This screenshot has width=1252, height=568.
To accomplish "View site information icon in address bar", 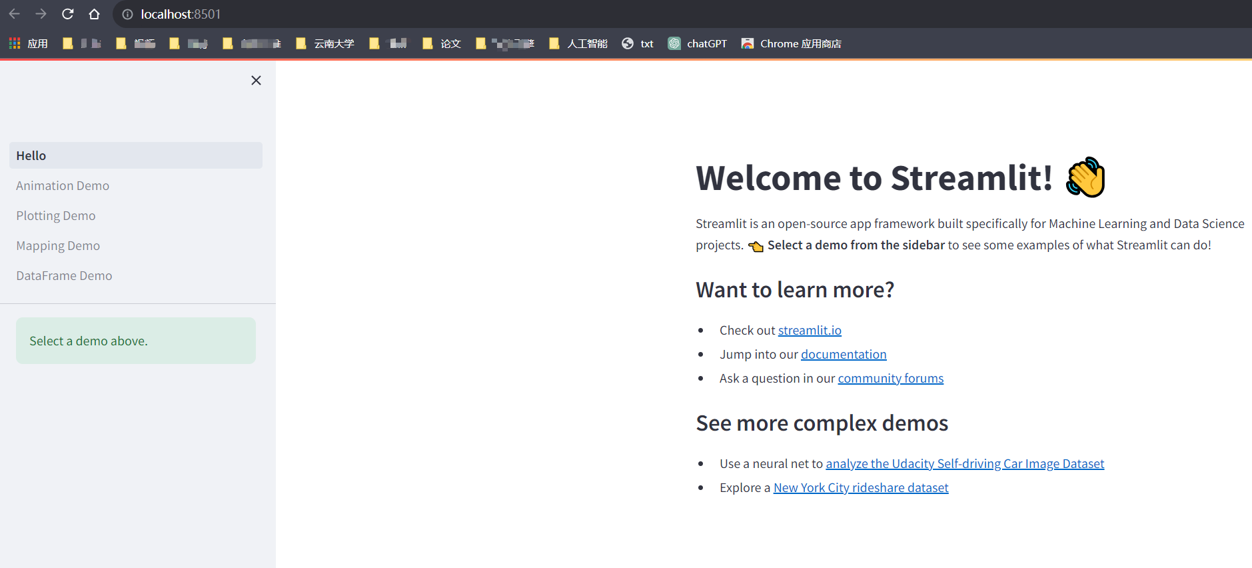I will pyautogui.click(x=127, y=14).
